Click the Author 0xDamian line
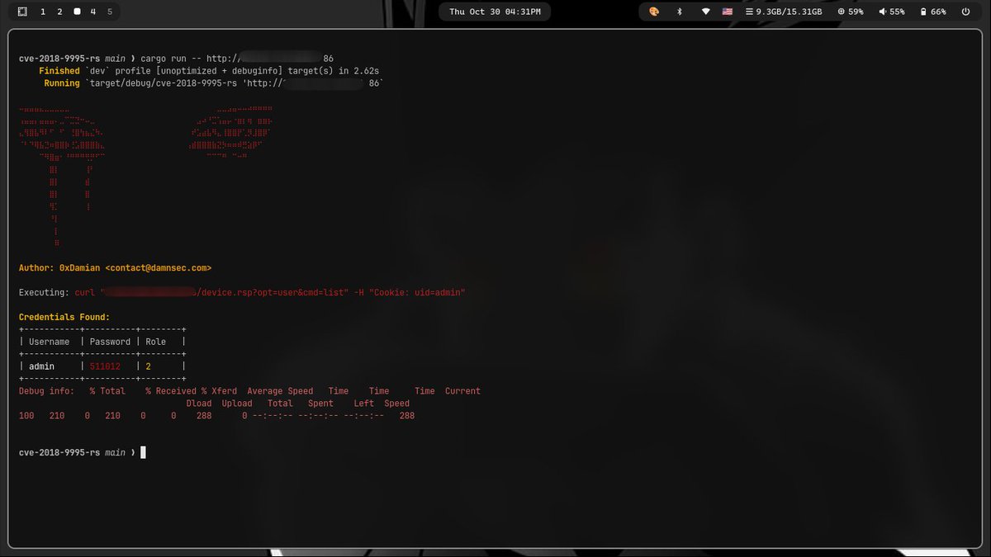Viewport: 991px width, 557px height. (x=115, y=268)
